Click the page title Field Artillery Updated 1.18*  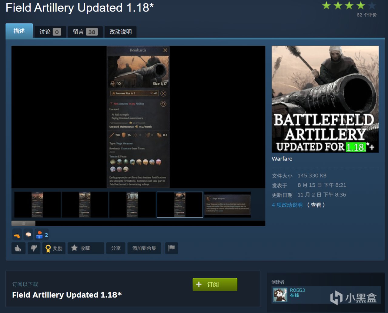[x=80, y=8]
